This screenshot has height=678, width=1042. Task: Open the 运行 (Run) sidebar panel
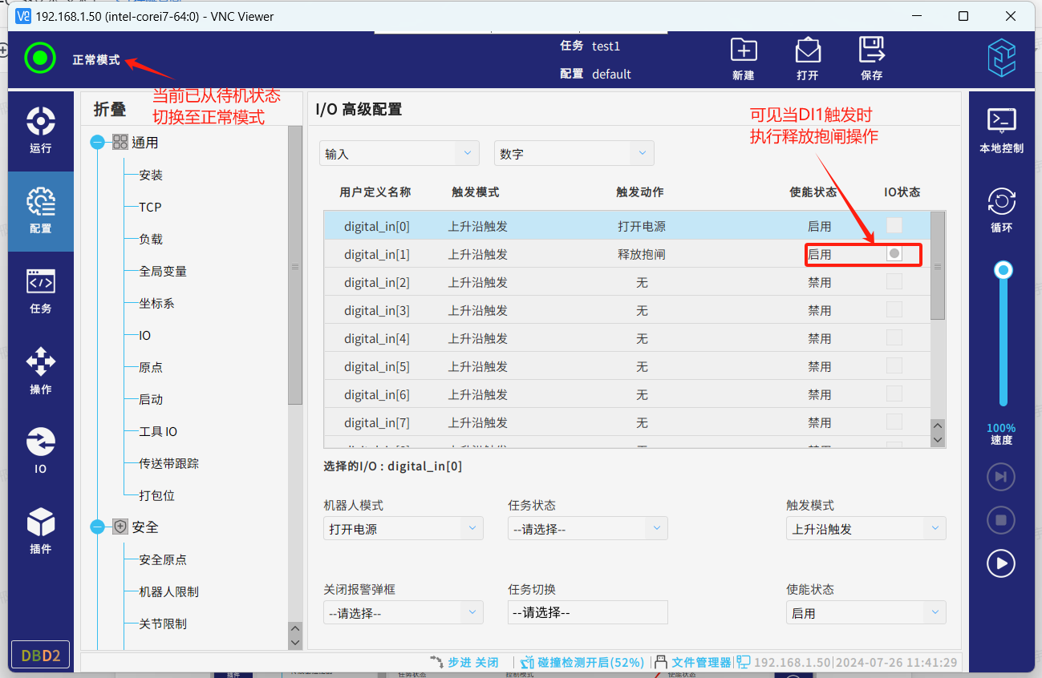41,130
